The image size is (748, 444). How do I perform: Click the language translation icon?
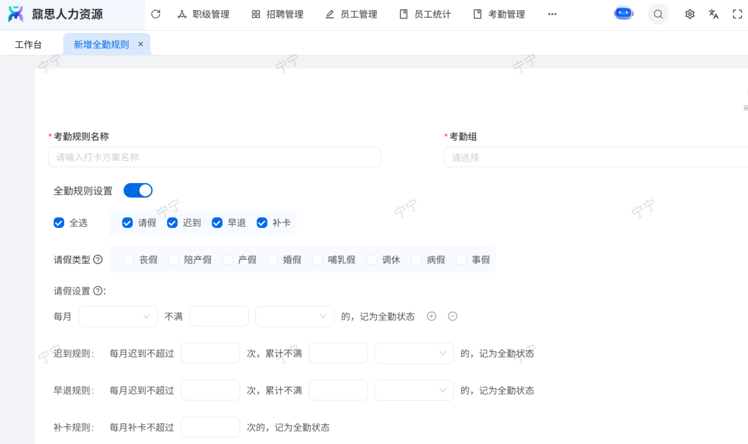714,14
